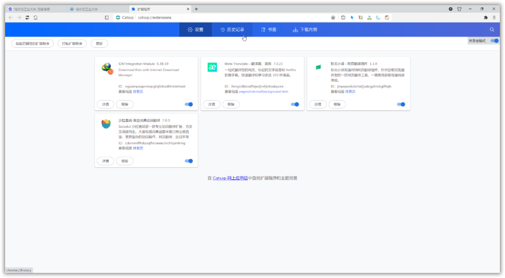Click the page reader icon in address bar
Image resolution: width=505 pixels, height=278 pixels.
(x=387, y=18)
